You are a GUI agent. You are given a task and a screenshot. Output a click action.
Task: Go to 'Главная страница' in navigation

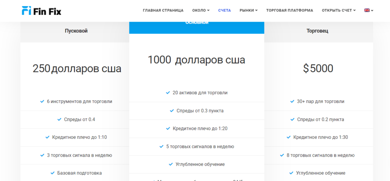[x=163, y=10]
